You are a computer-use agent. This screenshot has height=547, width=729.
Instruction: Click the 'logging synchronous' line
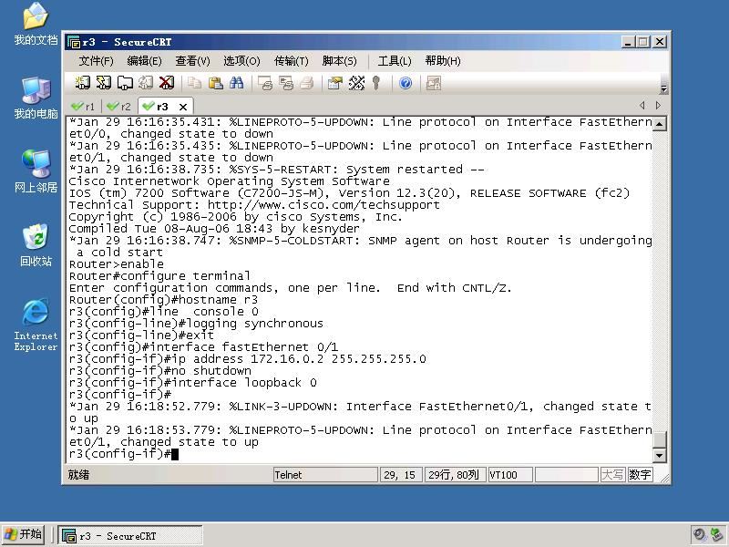[x=196, y=324]
